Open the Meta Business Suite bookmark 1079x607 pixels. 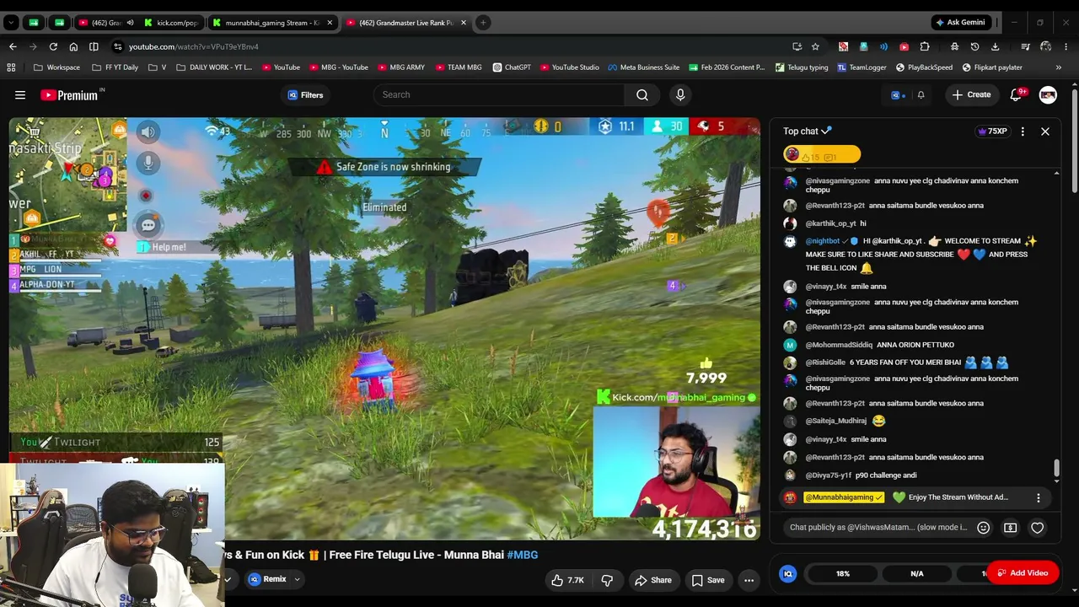[x=643, y=67]
